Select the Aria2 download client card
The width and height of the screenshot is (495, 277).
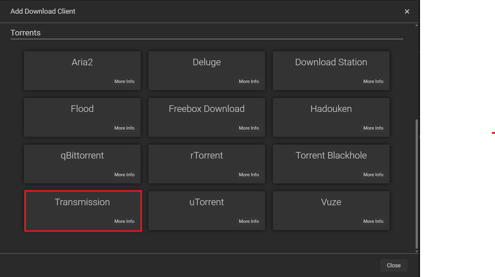[x=82, y=71]
